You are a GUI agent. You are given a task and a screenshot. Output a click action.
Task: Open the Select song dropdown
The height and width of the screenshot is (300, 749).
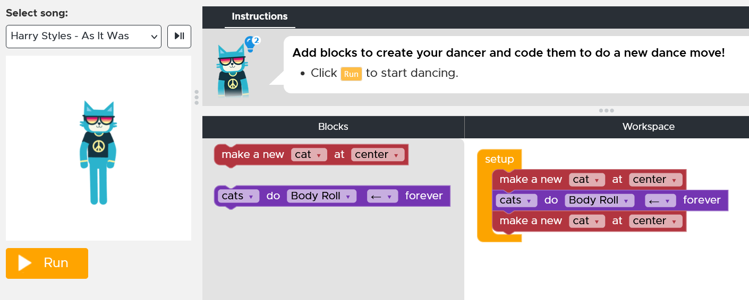coord(83,37)
